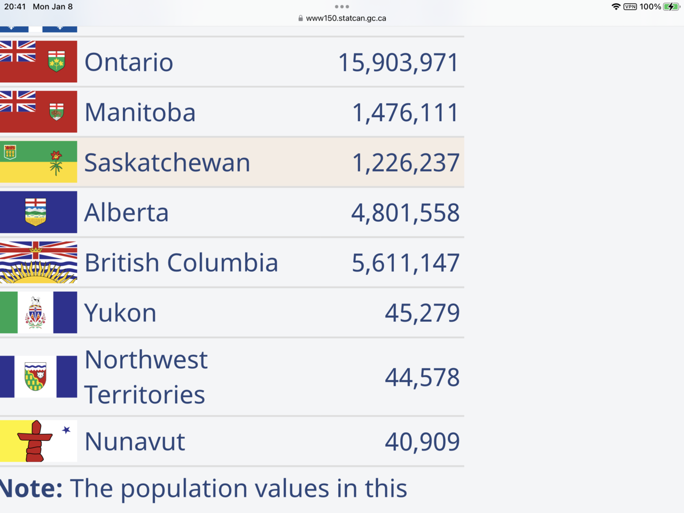This screenshot has width=684, height=513.
Task: Tap the Ontario population figure 15,903,971
Action: (x=399, y=63)
